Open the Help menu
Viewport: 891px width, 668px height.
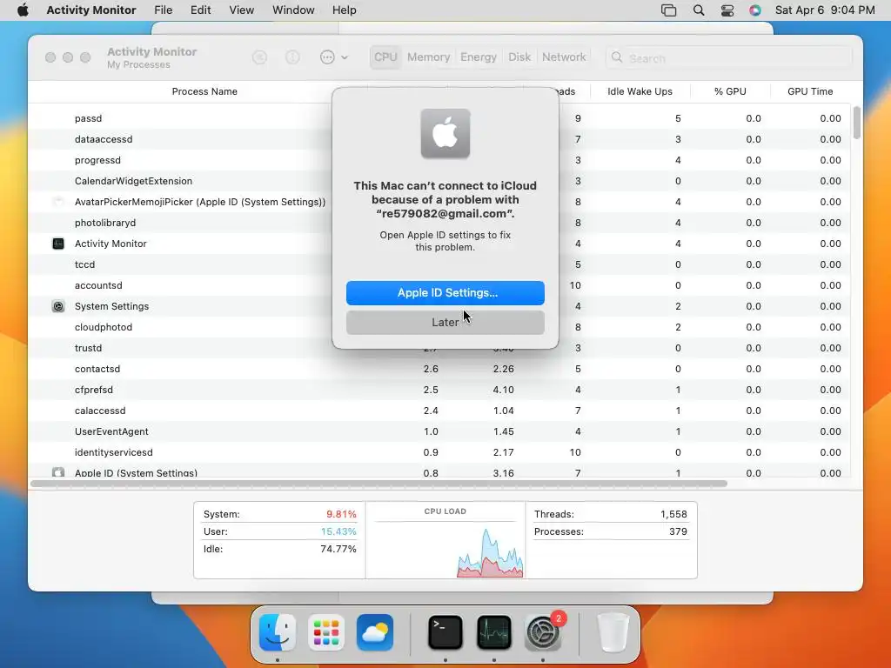(x=345, y=10)
